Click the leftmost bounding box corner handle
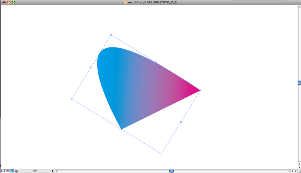Viewport: 301px width, 173px height. click(x=72, y=99)
